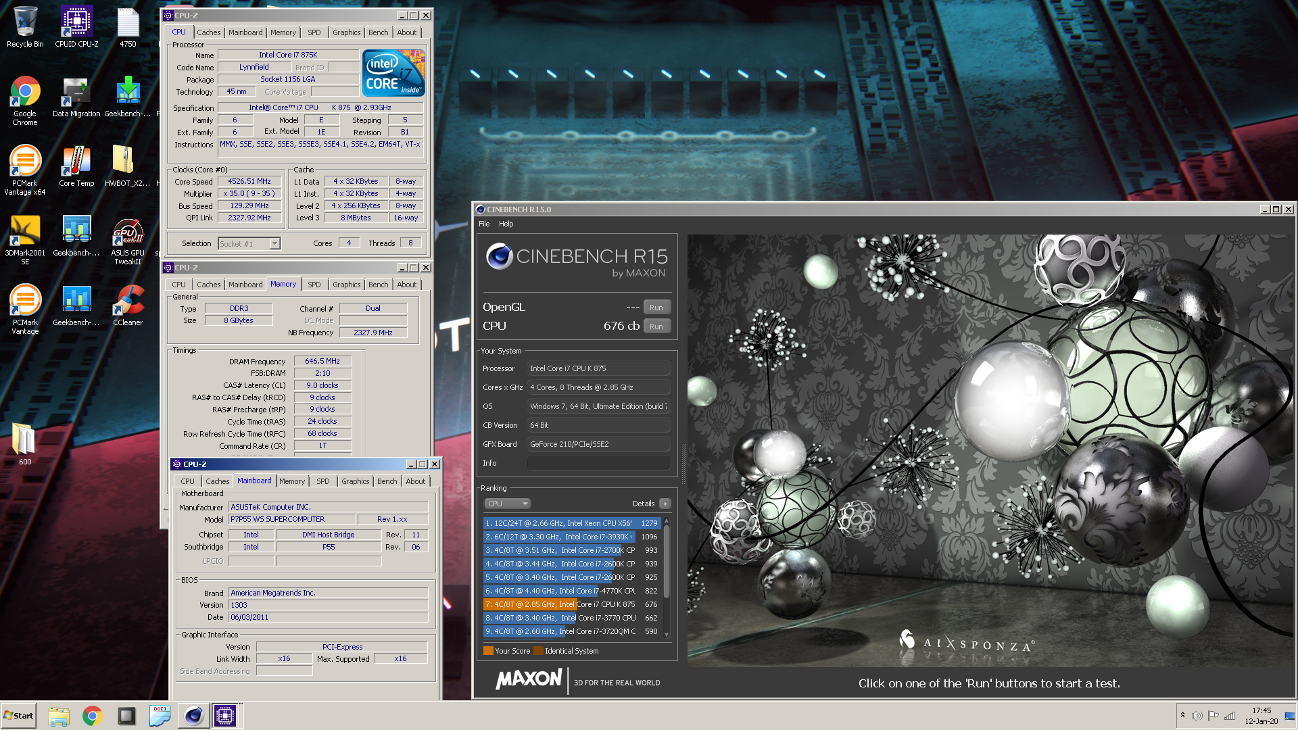Open Caches tab in the Mainboard CPU-Z window
Screen dimensions: 1298x730
point(217,481)
